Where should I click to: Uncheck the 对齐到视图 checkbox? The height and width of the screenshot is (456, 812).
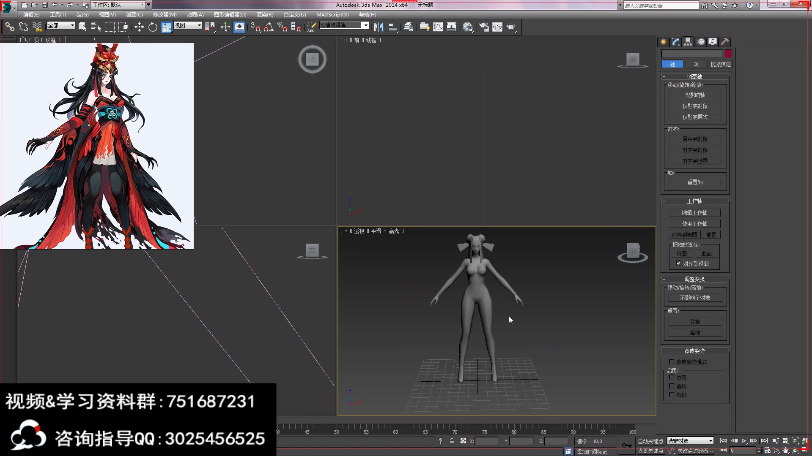coord(678,263)
